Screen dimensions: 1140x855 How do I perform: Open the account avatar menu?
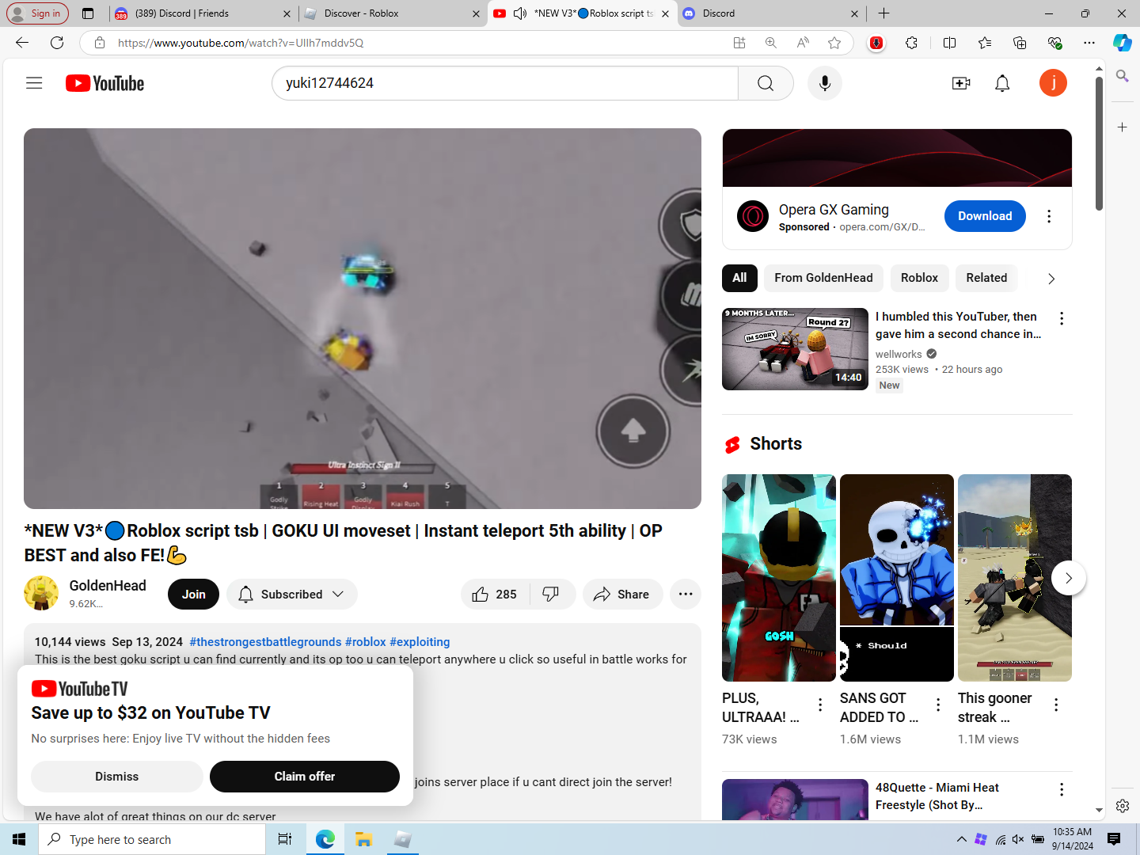pos(1053,83)
